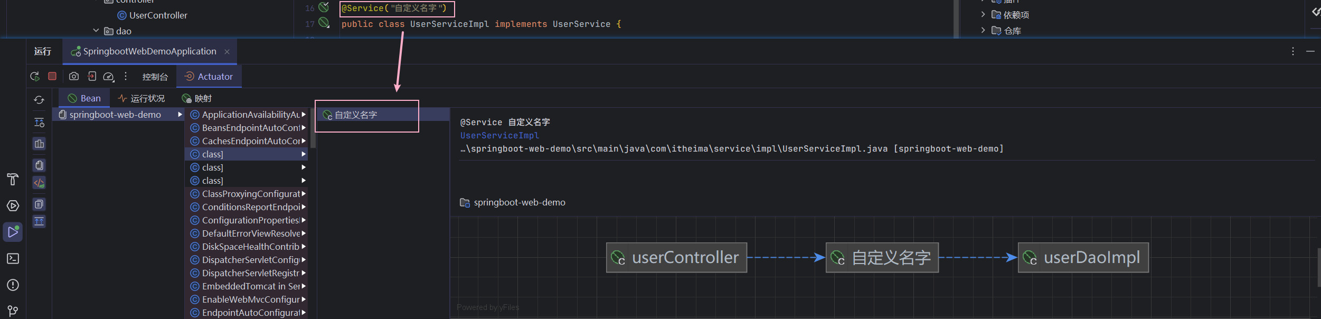Screen dimensions: 1321x319
Task: Toggle the highlighted code tag button
Action: point(39,183)
